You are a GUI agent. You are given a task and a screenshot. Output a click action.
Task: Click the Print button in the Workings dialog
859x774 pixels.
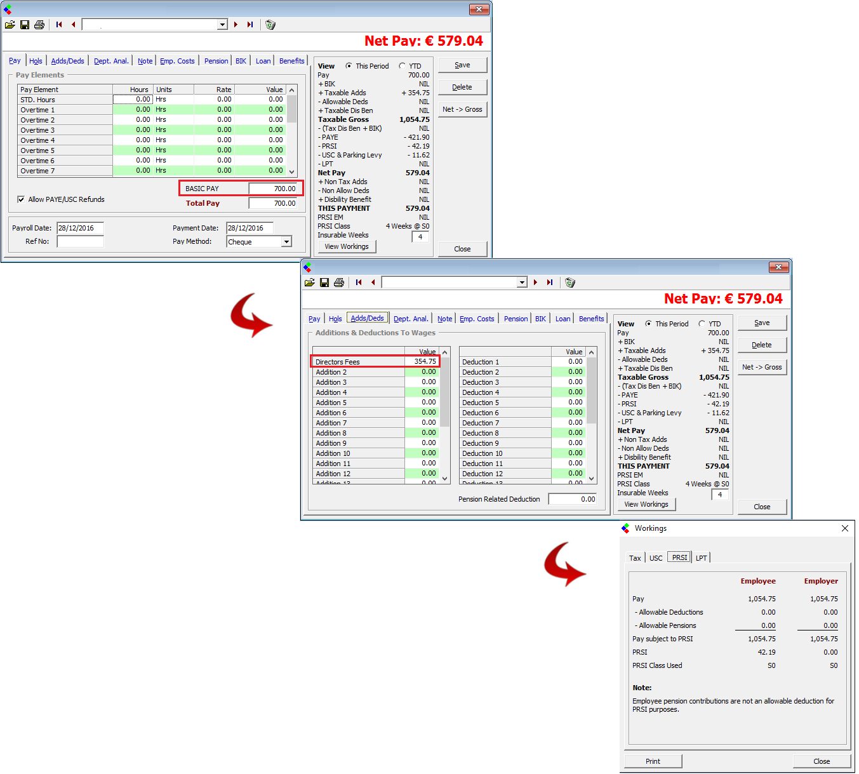coord(653,761)
